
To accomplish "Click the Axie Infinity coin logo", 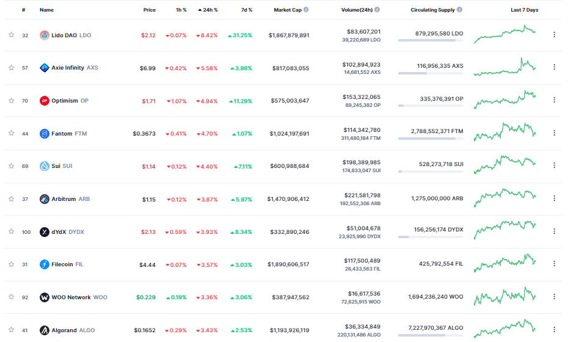I will coord(45,68).
